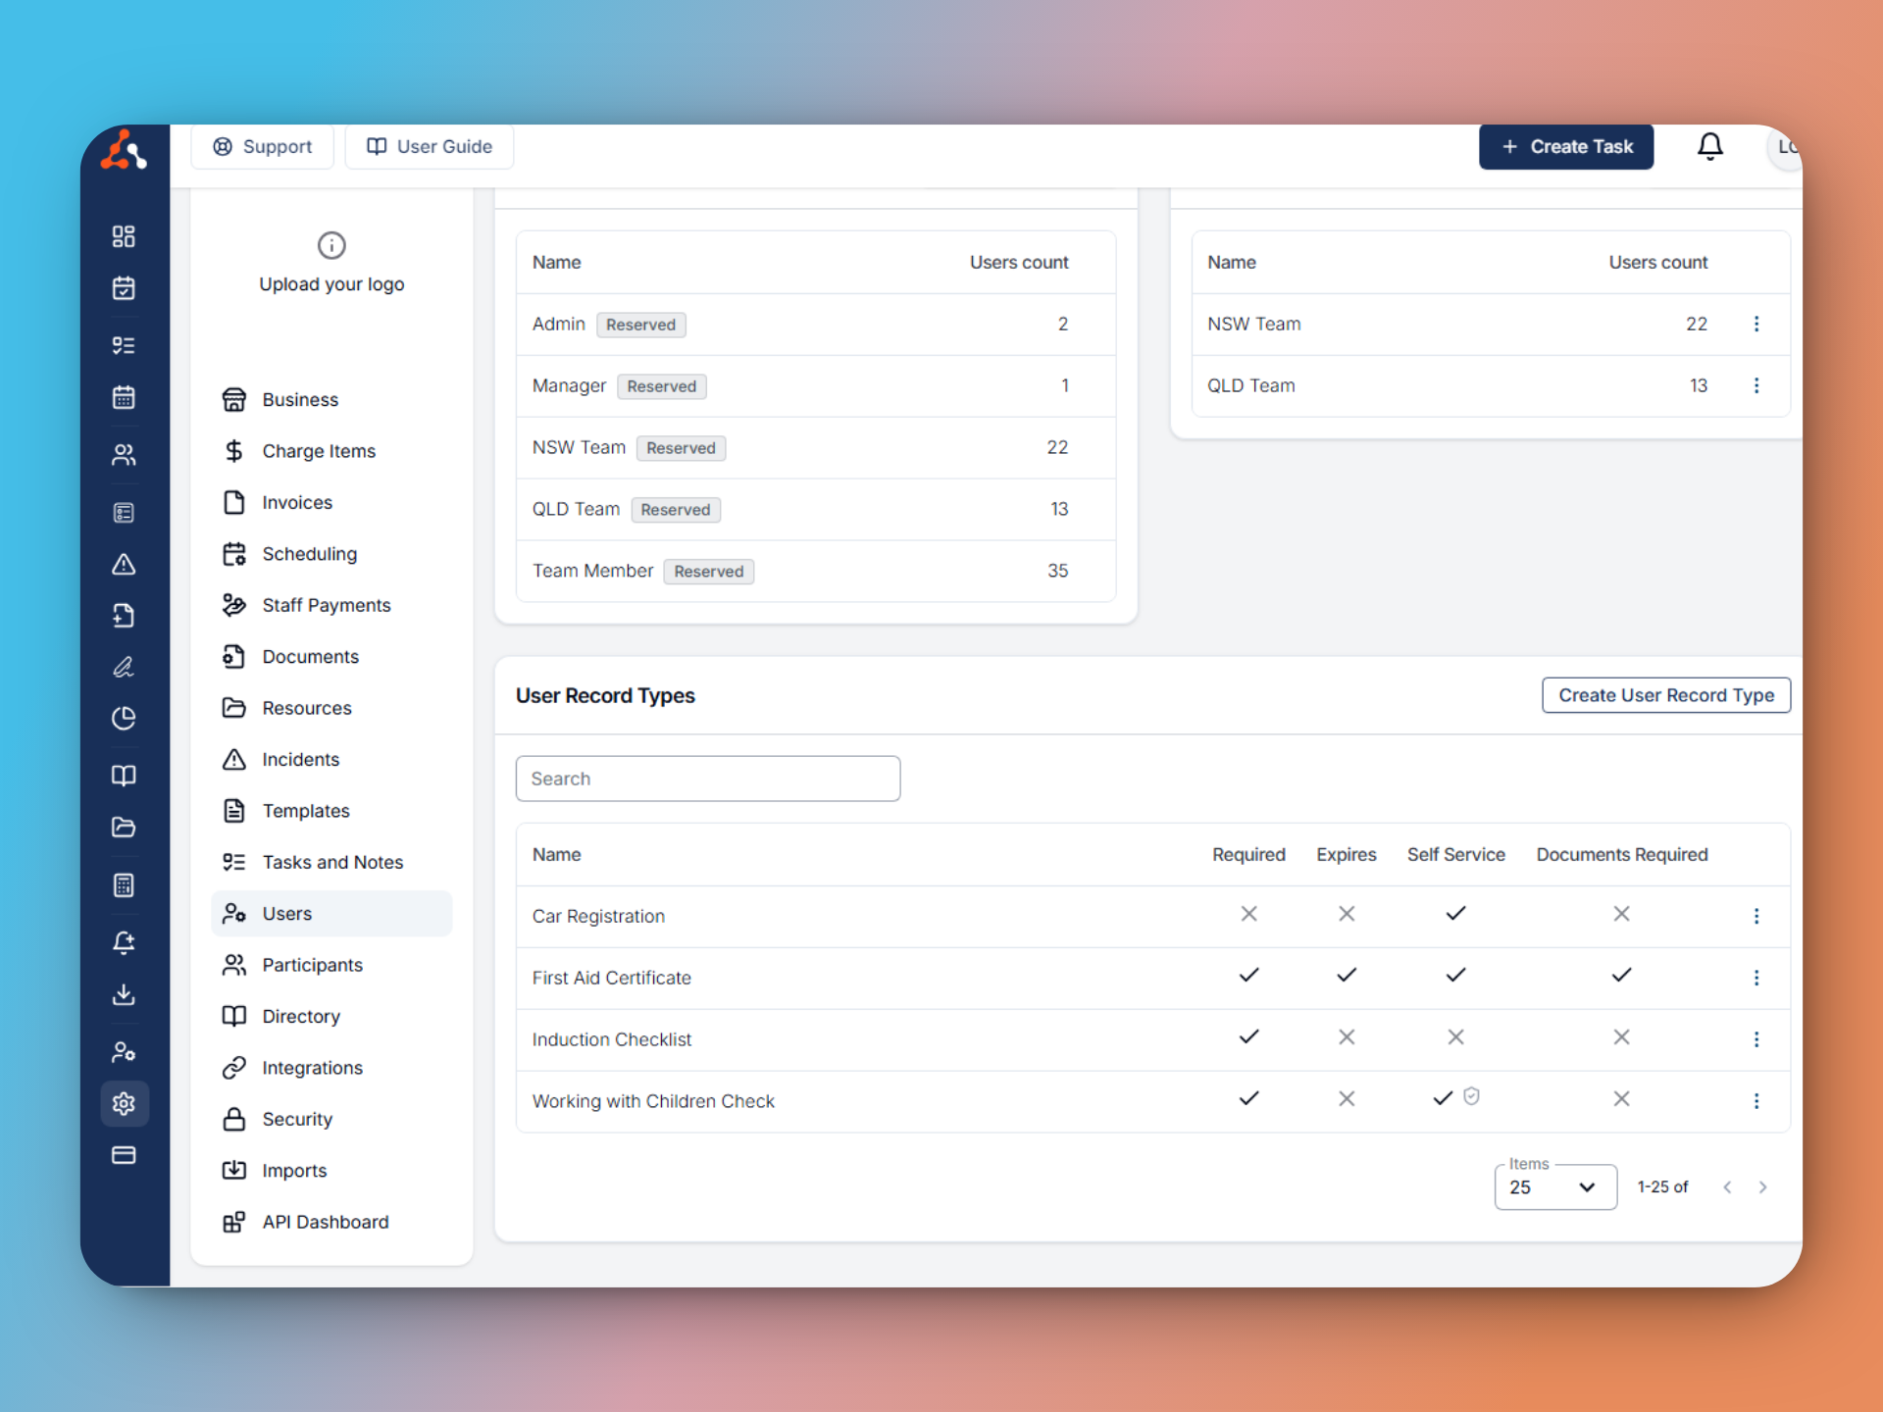This screenshot has width=1883, height=1412.
Task: Click the Create User Record Type button
Action: pos(1665,694)
